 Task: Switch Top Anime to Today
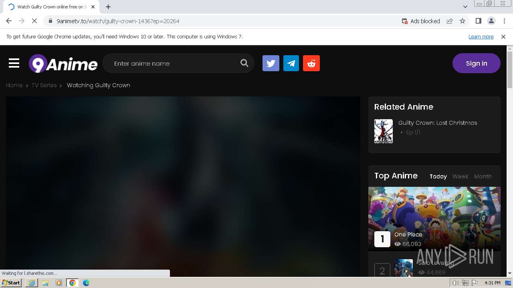point(438,176)
